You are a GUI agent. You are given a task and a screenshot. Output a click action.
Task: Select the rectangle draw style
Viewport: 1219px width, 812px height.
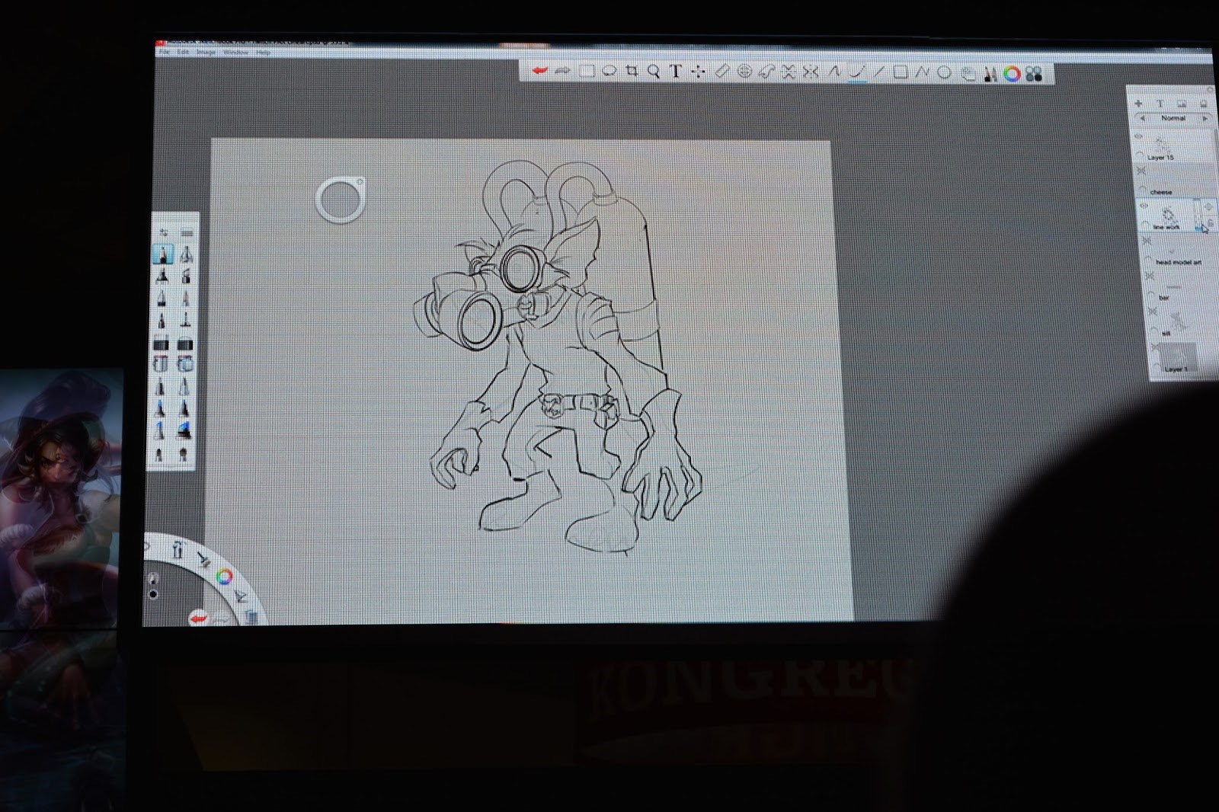click(901, 72)
